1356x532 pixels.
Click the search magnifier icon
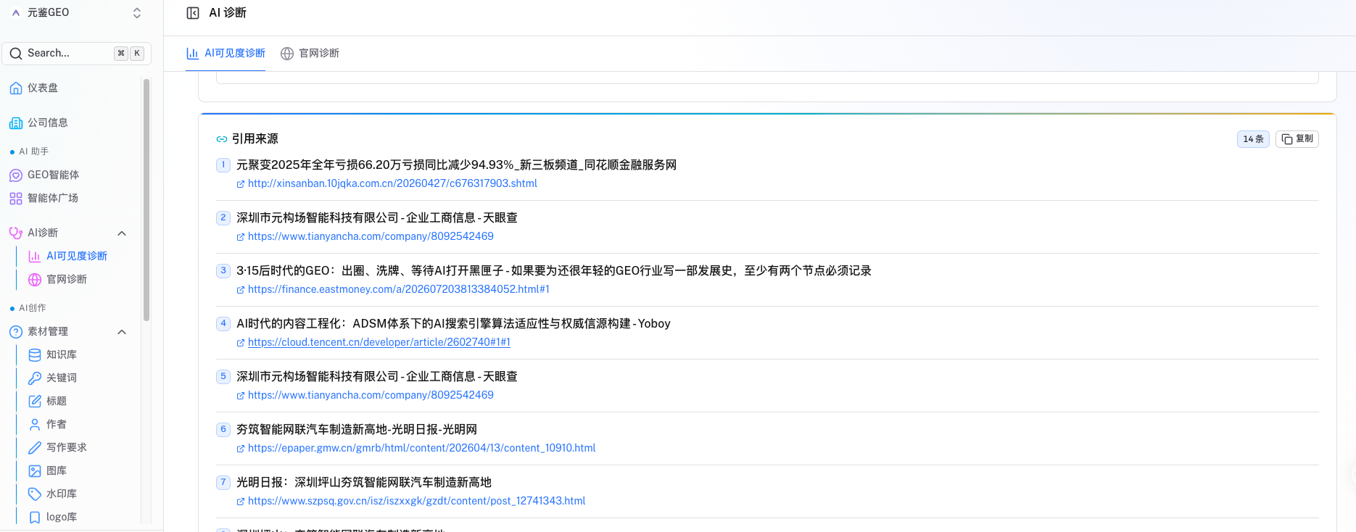pos(16,54)
